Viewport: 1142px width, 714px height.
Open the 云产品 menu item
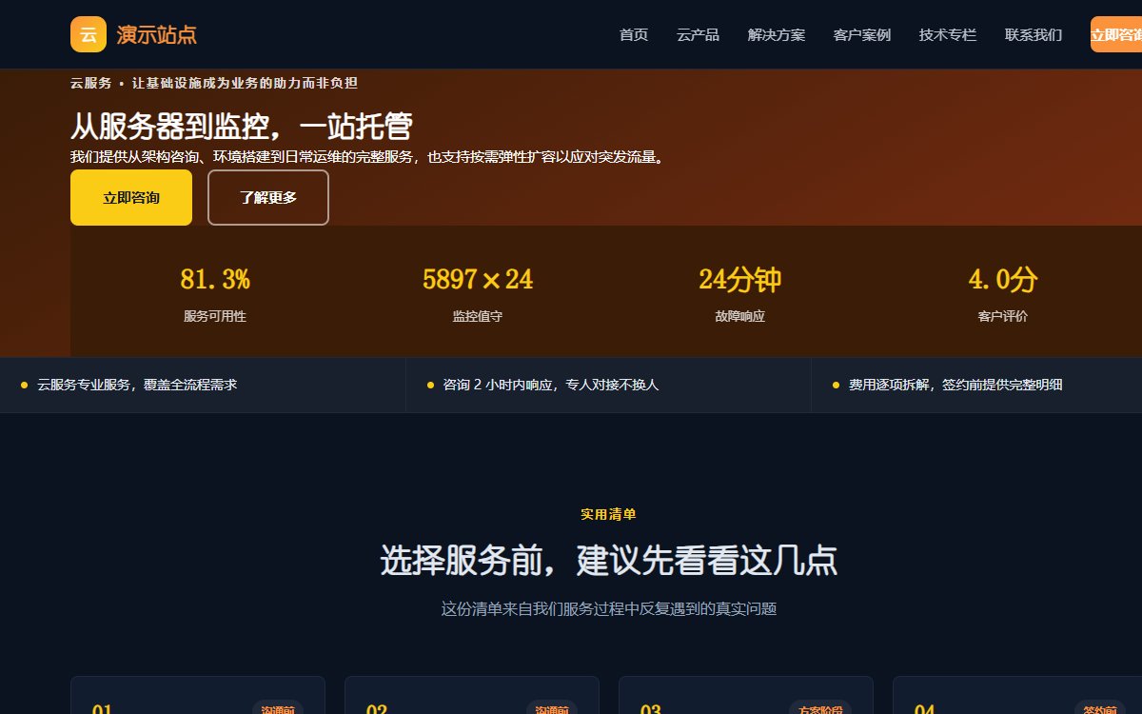tap(698, 35)
